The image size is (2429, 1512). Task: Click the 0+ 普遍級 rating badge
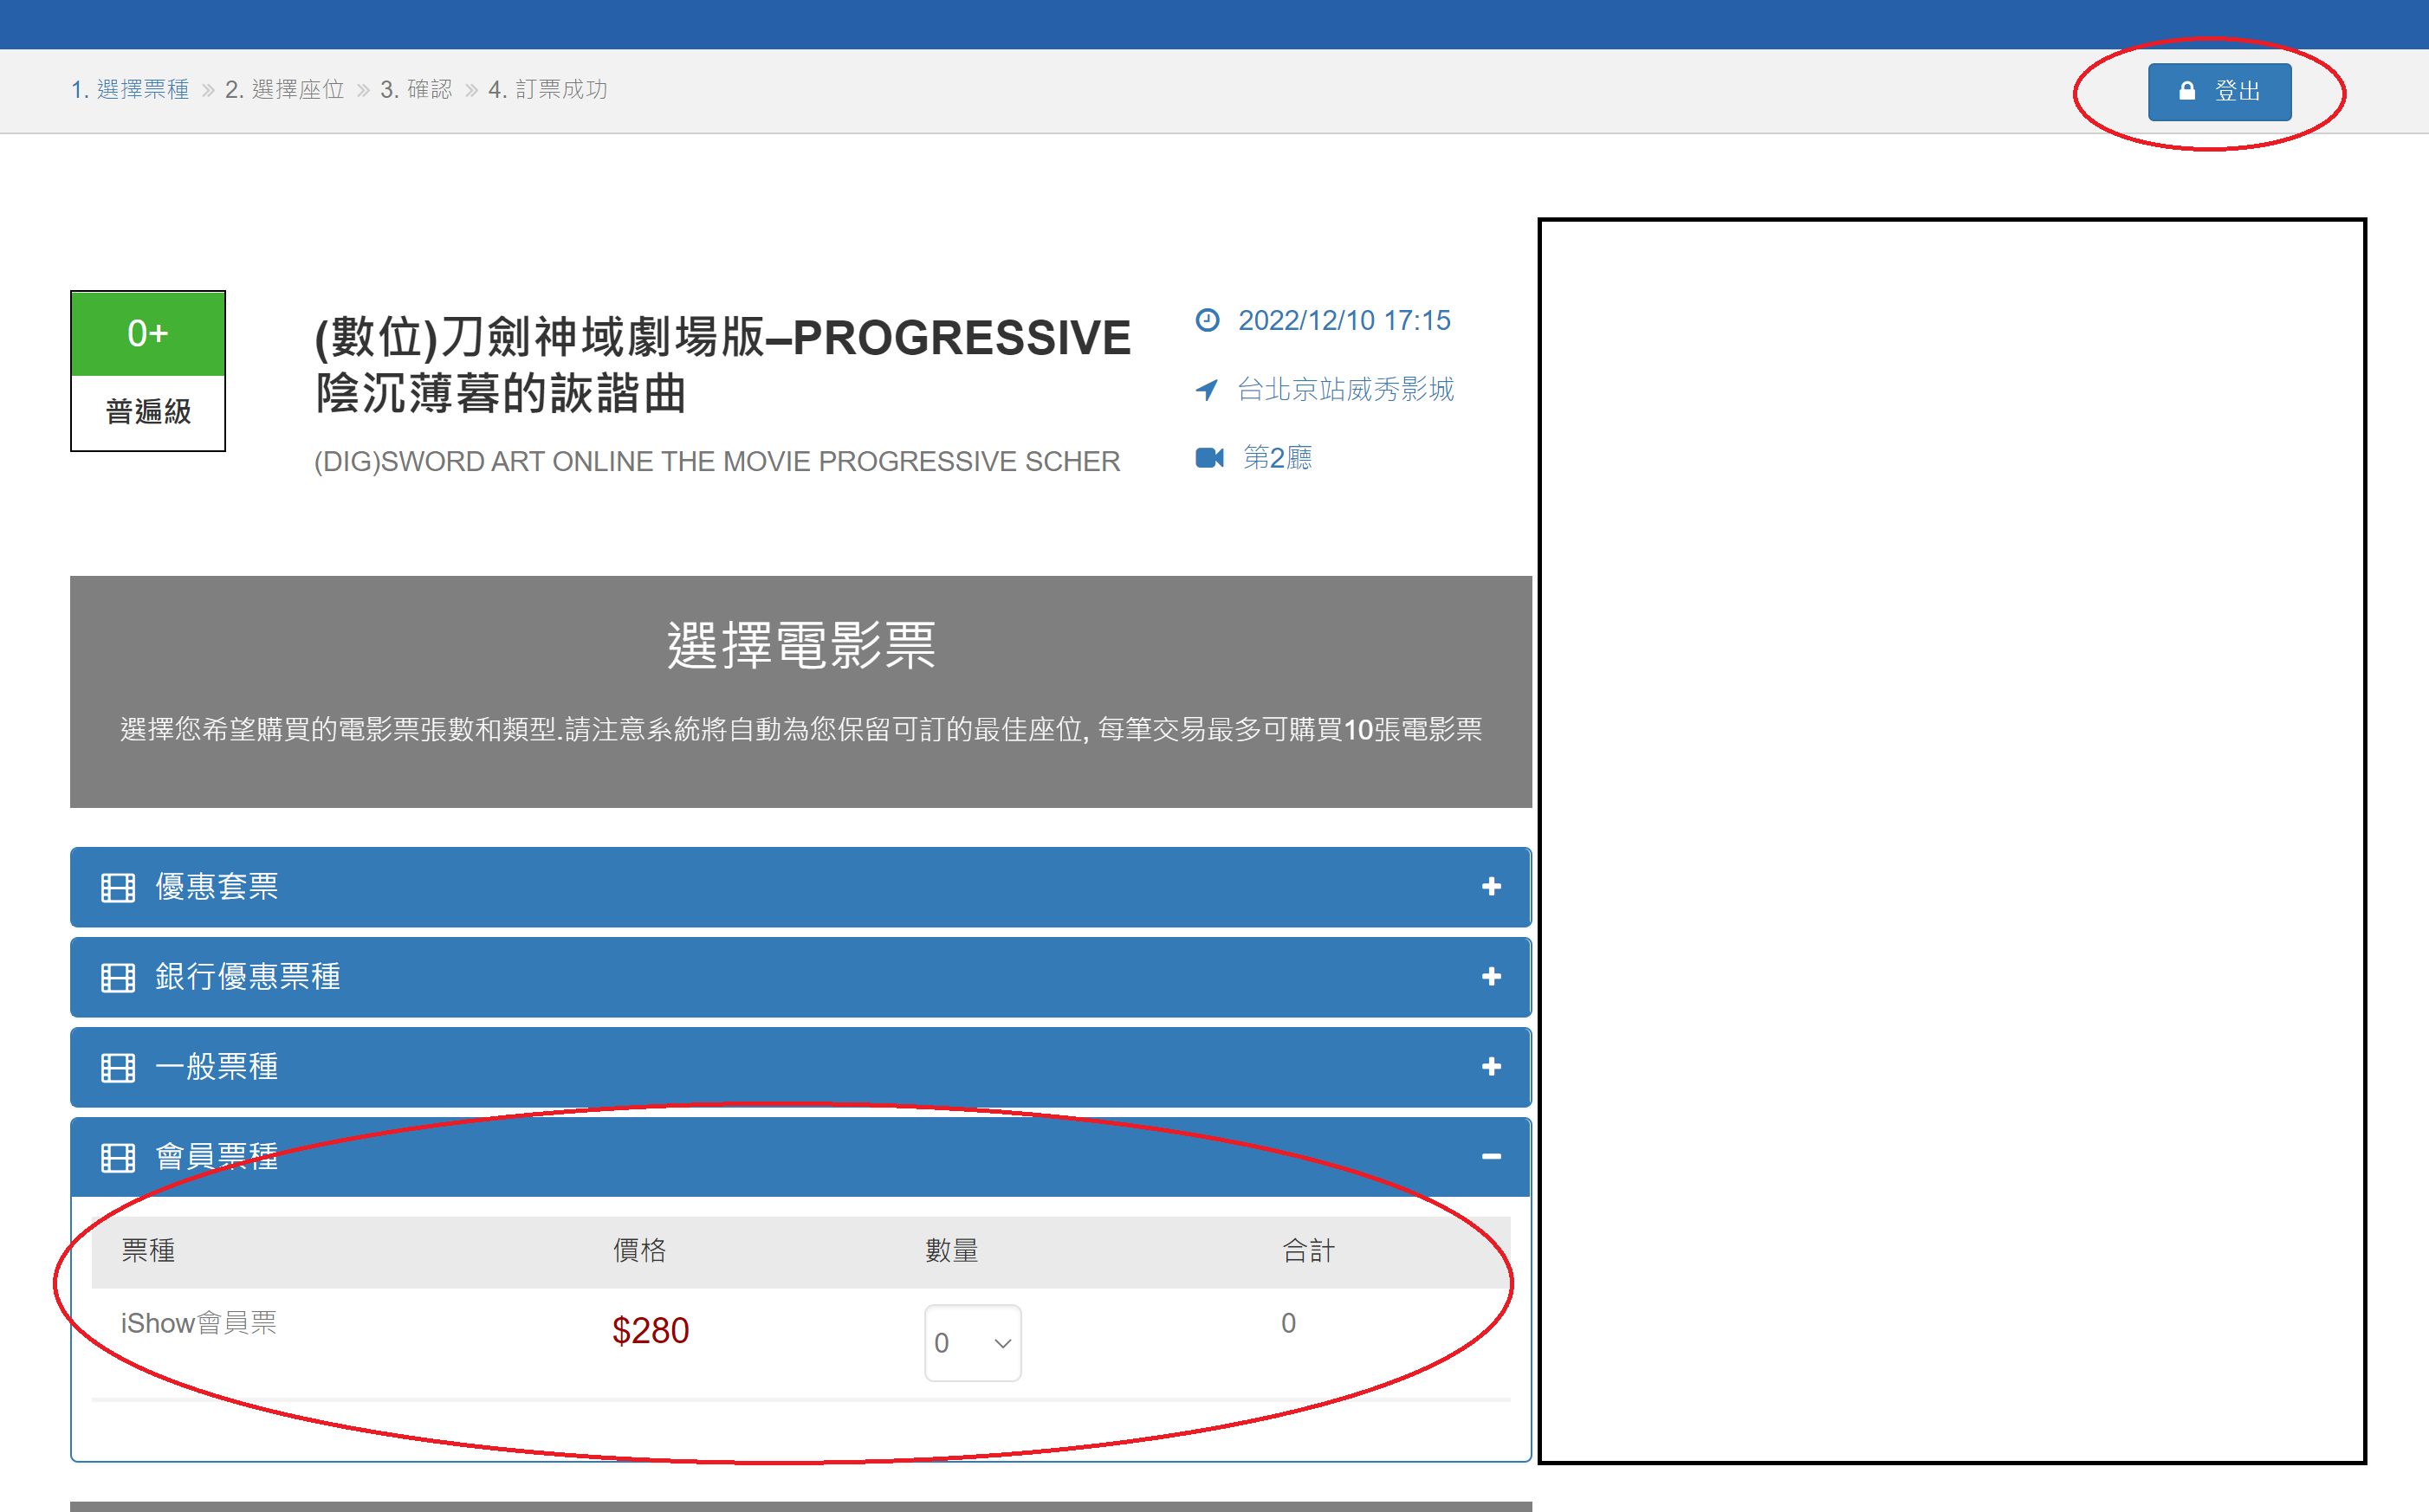tap(148, 371)
